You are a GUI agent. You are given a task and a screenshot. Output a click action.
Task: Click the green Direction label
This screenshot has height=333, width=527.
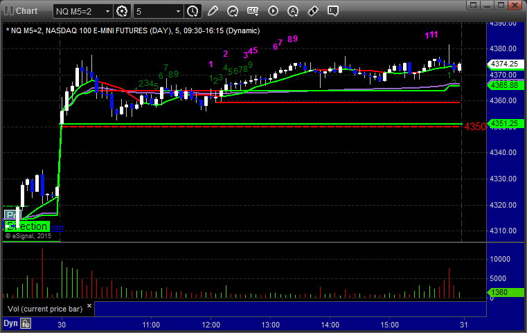27,226
